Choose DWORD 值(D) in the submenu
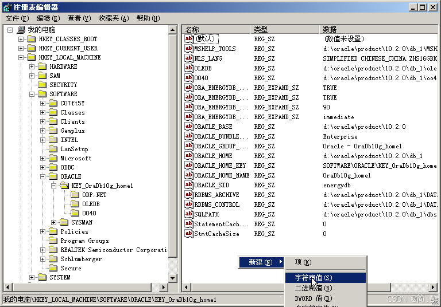This screenshot has width=441, height=307. (x=326, y=298)
